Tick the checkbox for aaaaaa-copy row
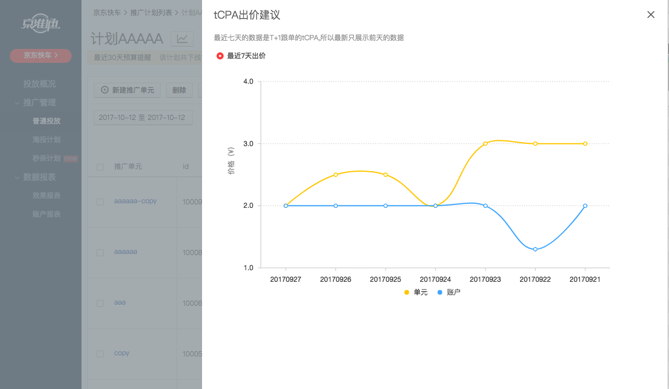The image size is (669, 389). pos(100,201)
